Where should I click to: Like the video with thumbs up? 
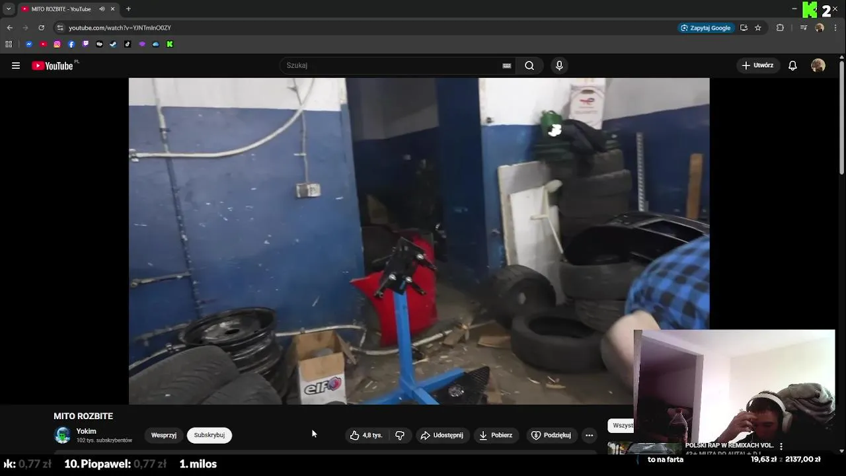pyautogui.click(x=366, y=435)
